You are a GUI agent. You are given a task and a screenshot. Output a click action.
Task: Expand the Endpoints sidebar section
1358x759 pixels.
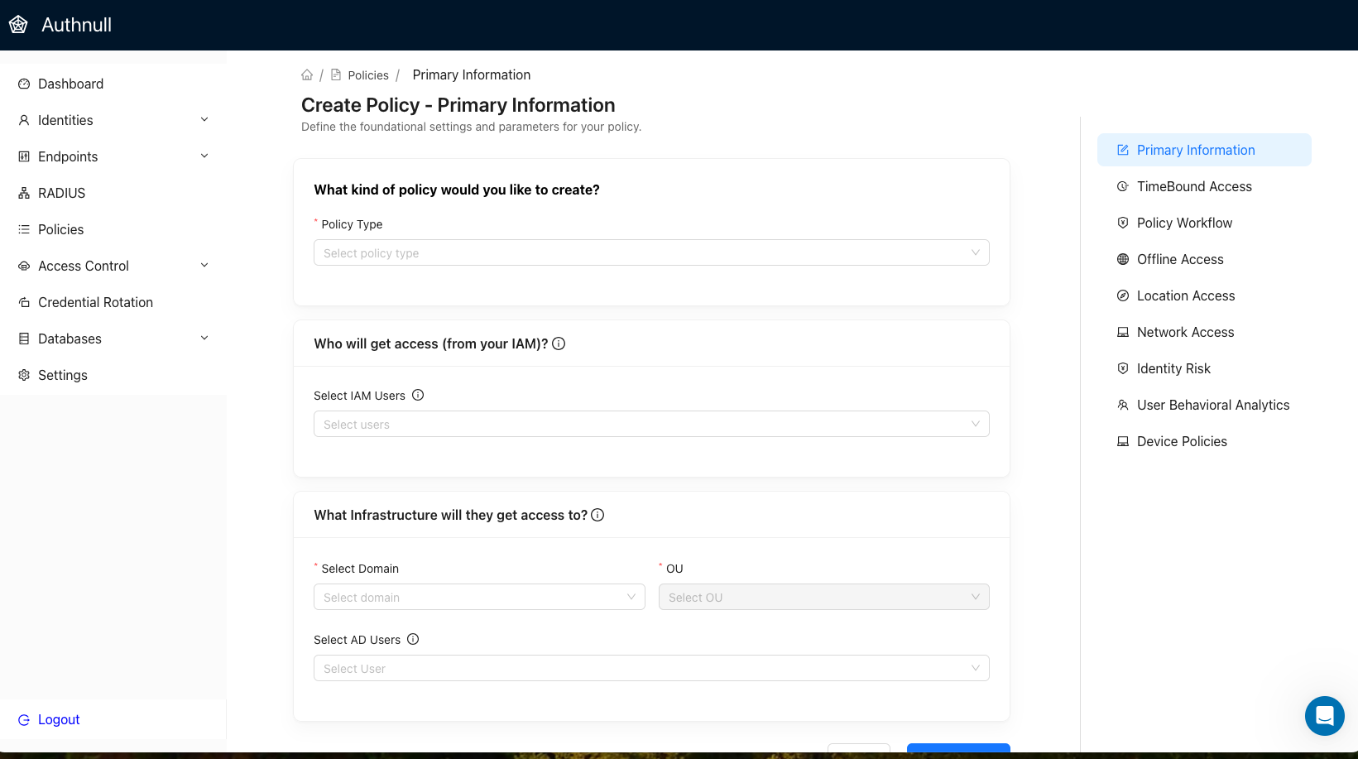[x=204, y=156]
